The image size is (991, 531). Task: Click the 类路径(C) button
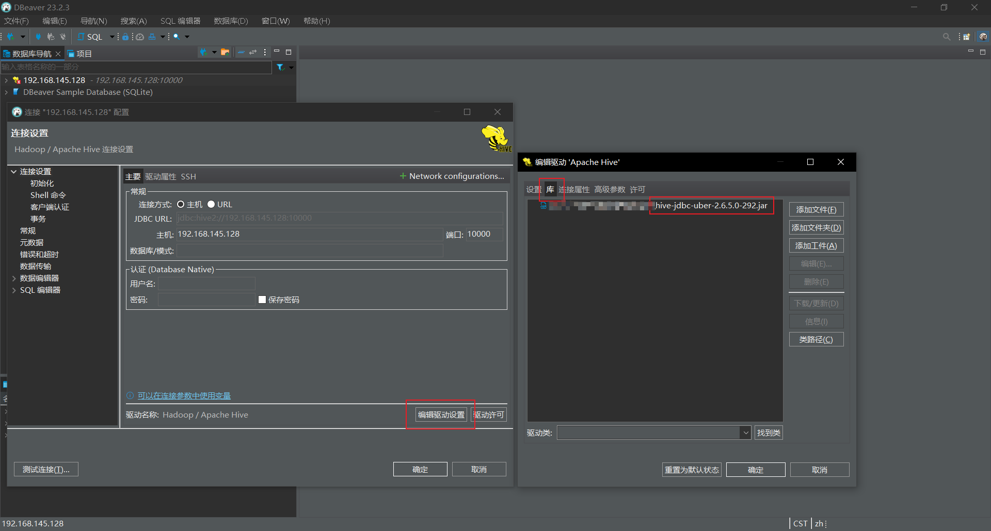tap(816, 339)
